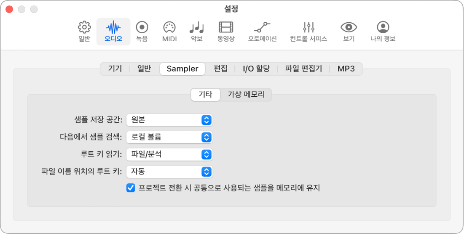Image resolution: width=464 pixels, height=235 pixels.
Task: Click the 컨트롤 서피스 faders icon
Action: click(x=308, y=28)
